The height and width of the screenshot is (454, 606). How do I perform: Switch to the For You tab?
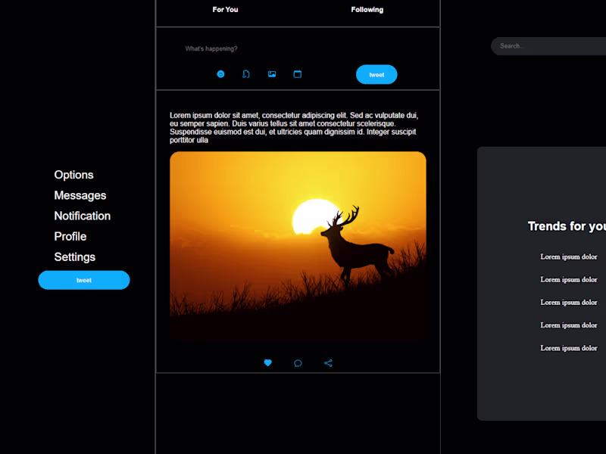[225, 10]
